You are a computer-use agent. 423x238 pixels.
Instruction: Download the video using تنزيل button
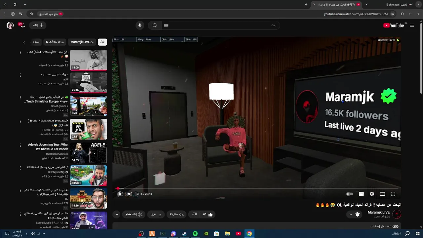coord(156,214)
